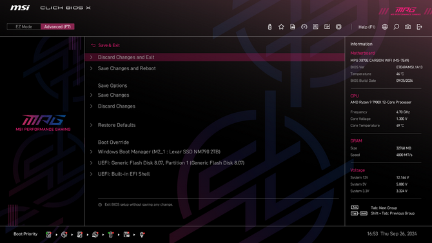Click the BIOS Build Date value 09/25/2024
The height and width of the screenshot is (243, 432).
point(404,81)
